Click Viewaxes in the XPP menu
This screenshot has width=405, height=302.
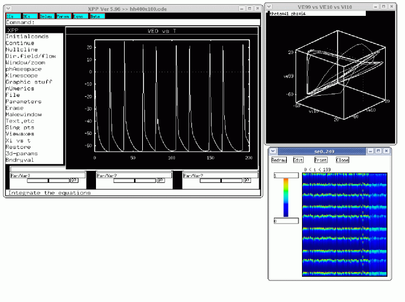click(20, 134)
